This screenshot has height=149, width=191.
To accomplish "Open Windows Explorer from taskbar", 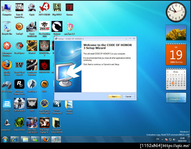I will (x=25, y=139).
